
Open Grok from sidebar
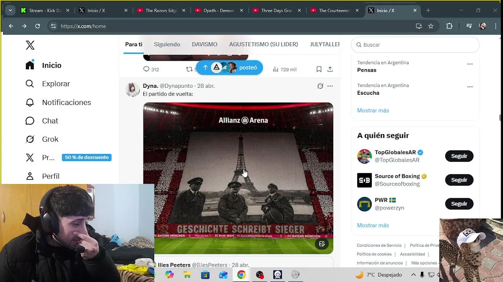tap(42, 139)
